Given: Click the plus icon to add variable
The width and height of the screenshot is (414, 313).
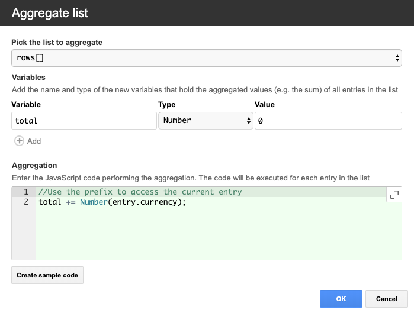Looking at the screenshot, I should [x=19, y=141].
